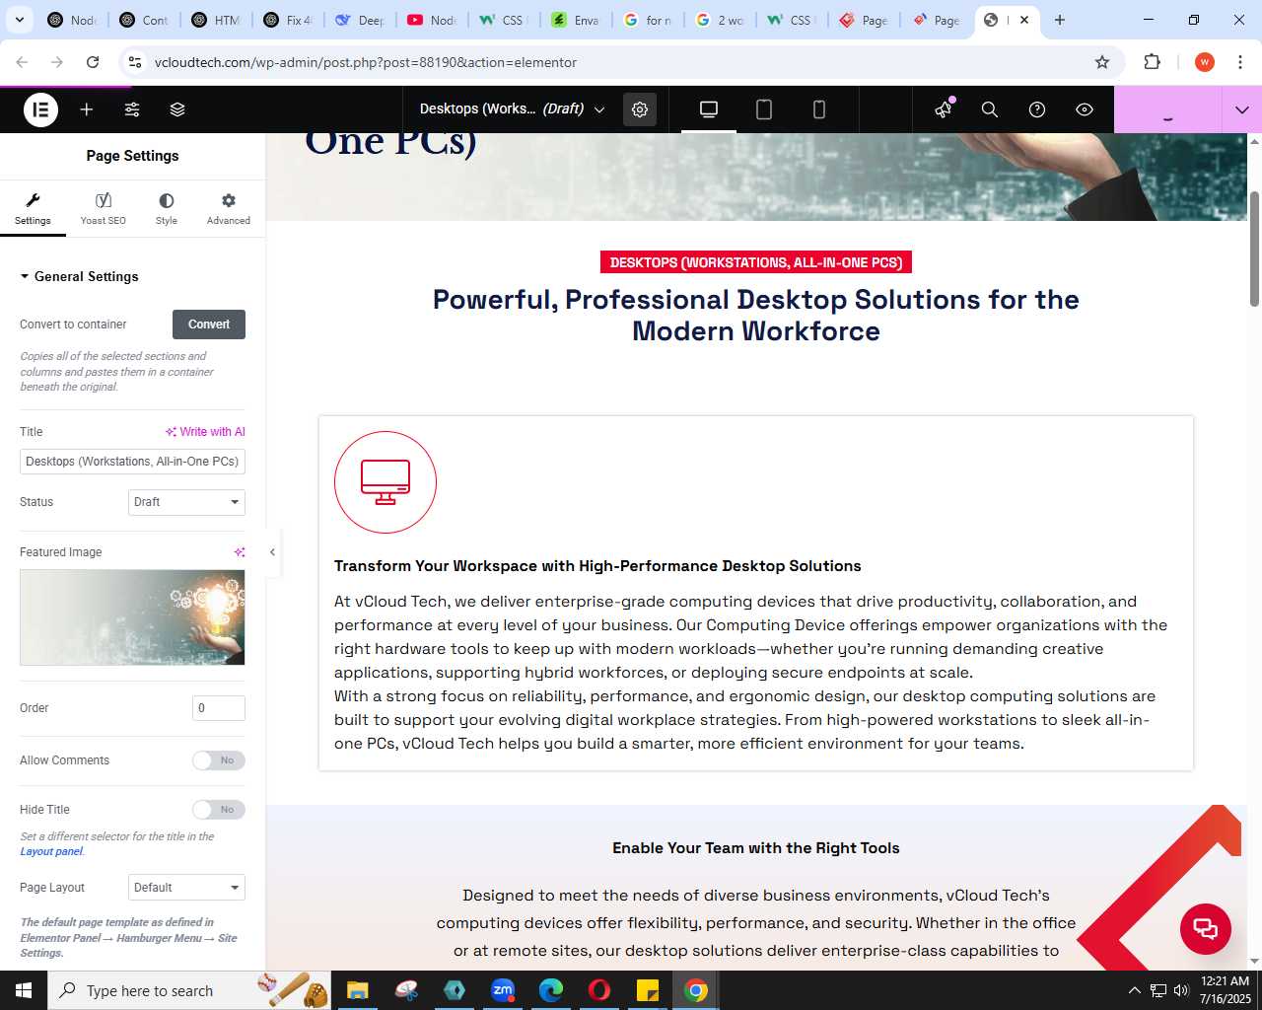Click the featured image thumbnail

point(132,617)
